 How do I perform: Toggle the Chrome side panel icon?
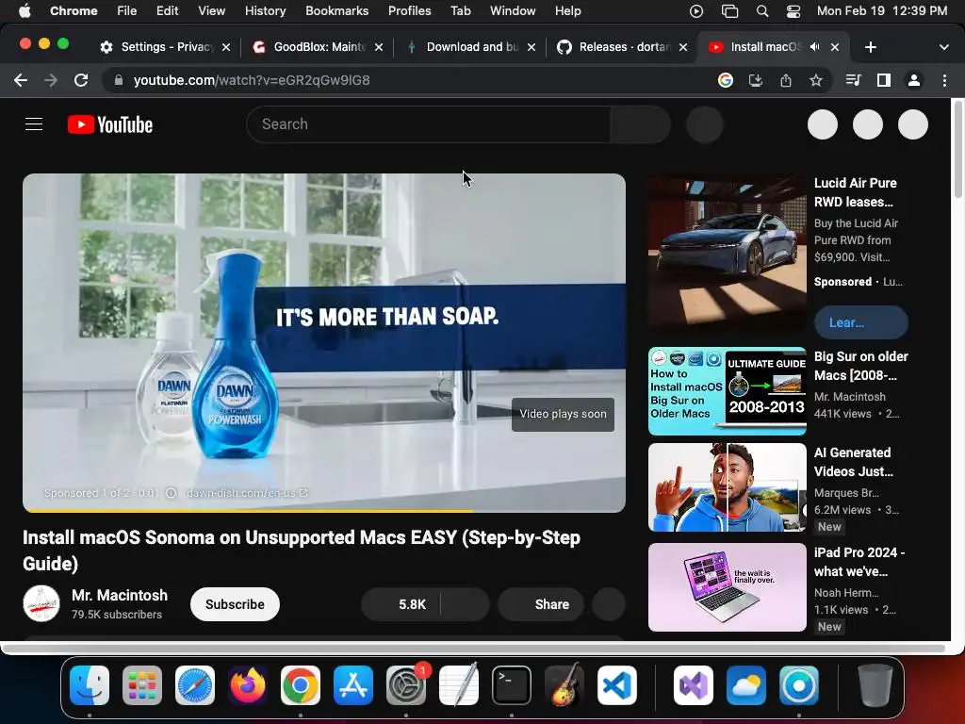point(884,80)
